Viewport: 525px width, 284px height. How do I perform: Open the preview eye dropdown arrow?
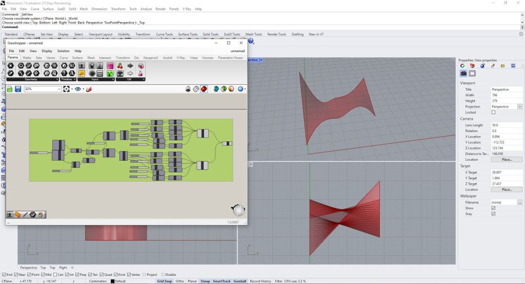83,89
